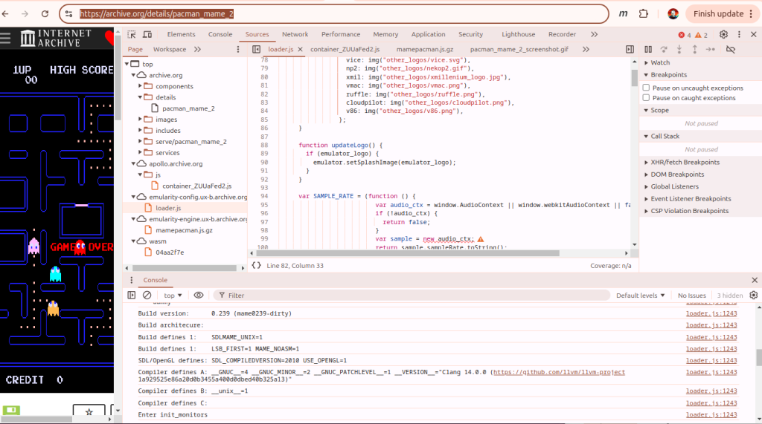Viewport: 762px width, 424px height.
Task: Click the console Filter input field
Action: (x=411, y=296)
